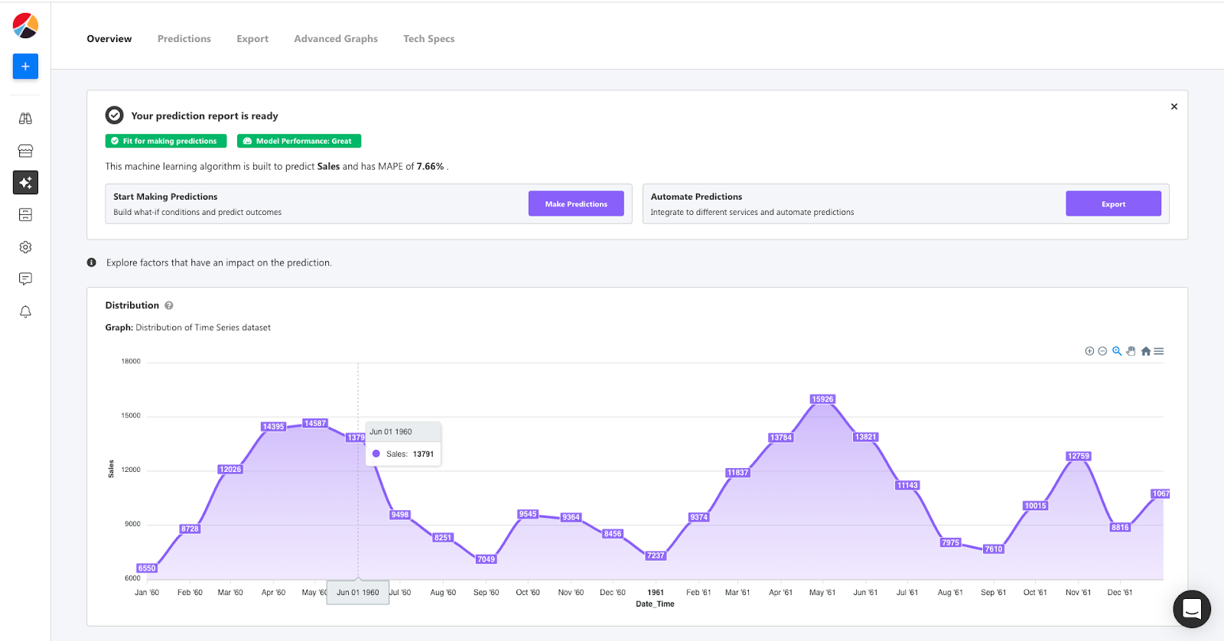1224x641 pixels.
Task: Click the blue plus create button
Action: pos(25,67)
